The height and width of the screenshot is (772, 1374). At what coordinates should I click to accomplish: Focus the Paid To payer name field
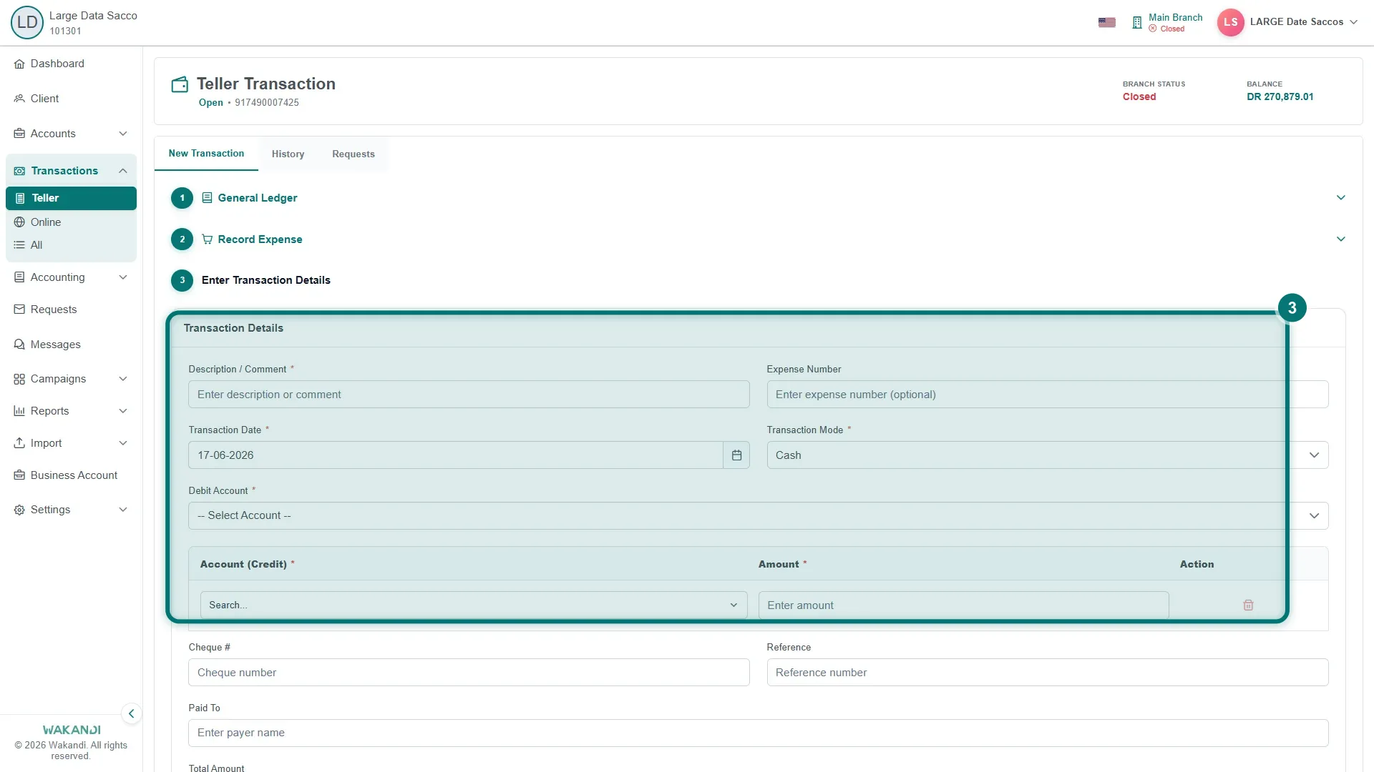(x=759, y=733)
